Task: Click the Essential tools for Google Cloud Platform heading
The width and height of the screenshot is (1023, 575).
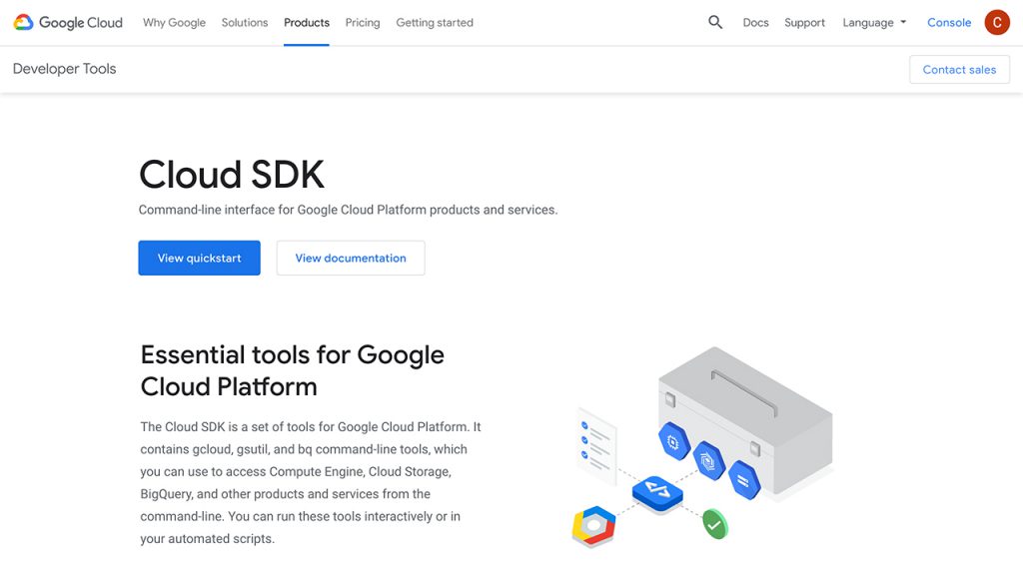Action: click(x=293, y=370)
